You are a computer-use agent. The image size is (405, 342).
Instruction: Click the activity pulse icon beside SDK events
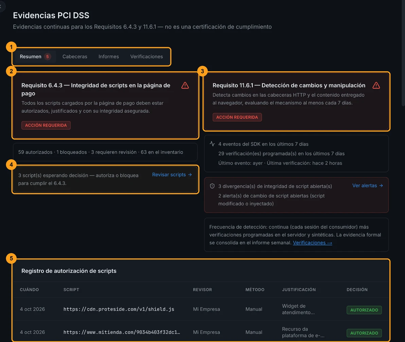[212, 144]
